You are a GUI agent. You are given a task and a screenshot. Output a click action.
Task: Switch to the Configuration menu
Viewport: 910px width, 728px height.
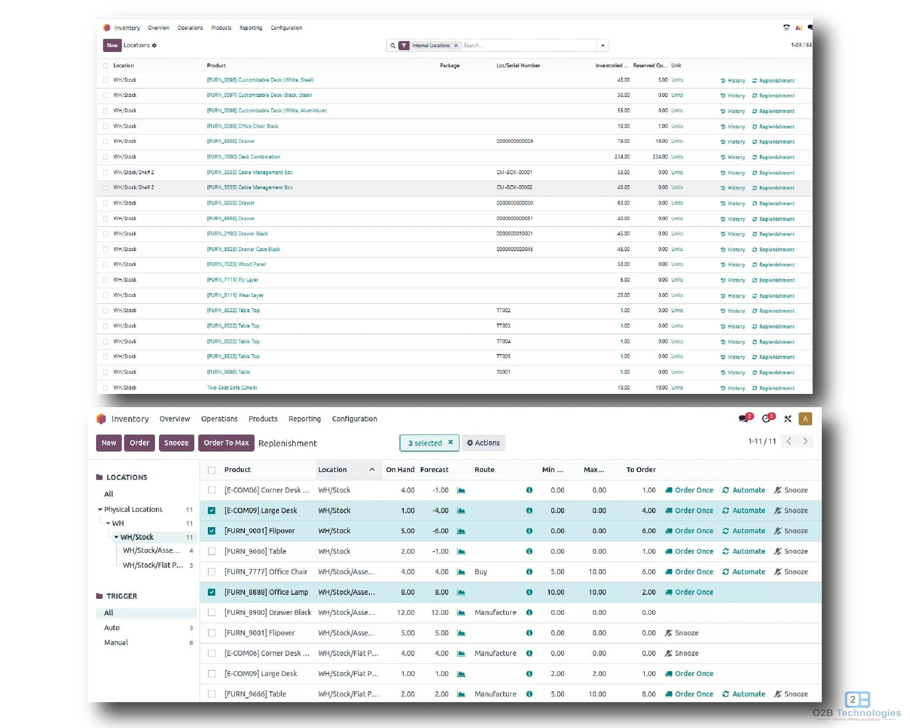click(x=355, y=418)
